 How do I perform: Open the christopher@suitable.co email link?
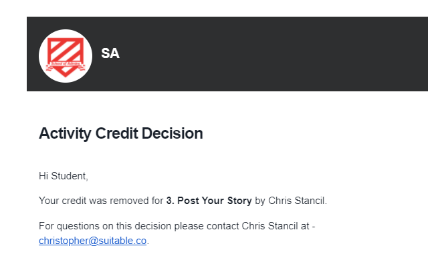click(92, 241)
